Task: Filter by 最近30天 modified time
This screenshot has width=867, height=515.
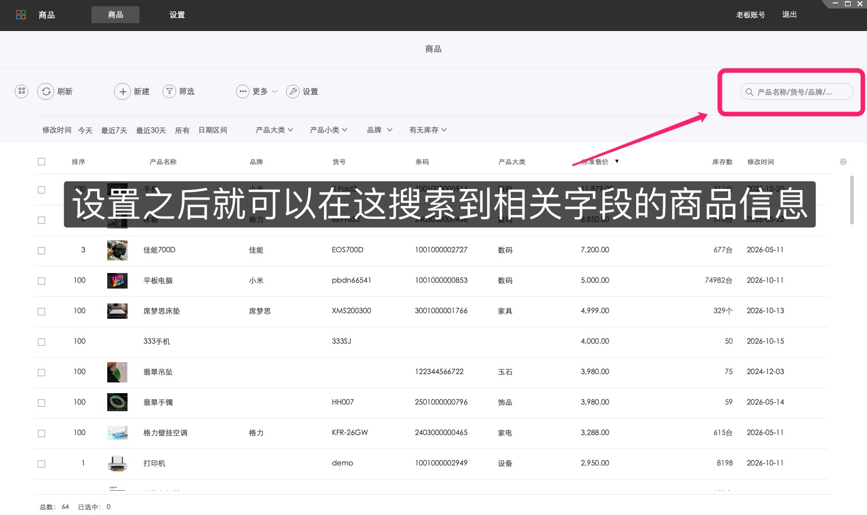Action: (151, 130)
